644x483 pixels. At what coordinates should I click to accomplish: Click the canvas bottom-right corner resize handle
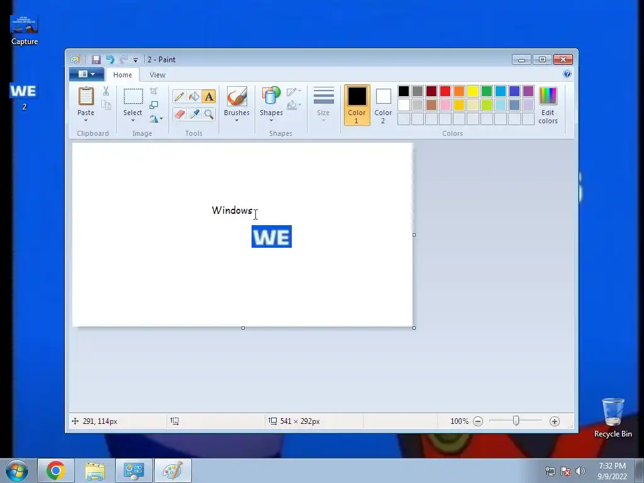pyautogui.click(x=414, y=328)
